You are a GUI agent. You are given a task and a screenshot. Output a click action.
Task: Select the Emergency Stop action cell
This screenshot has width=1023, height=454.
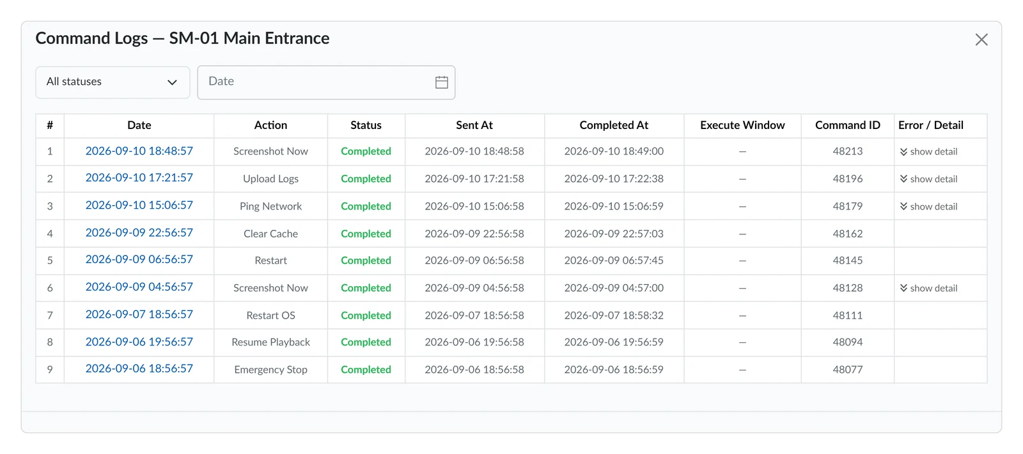click(x=271, y=370)
